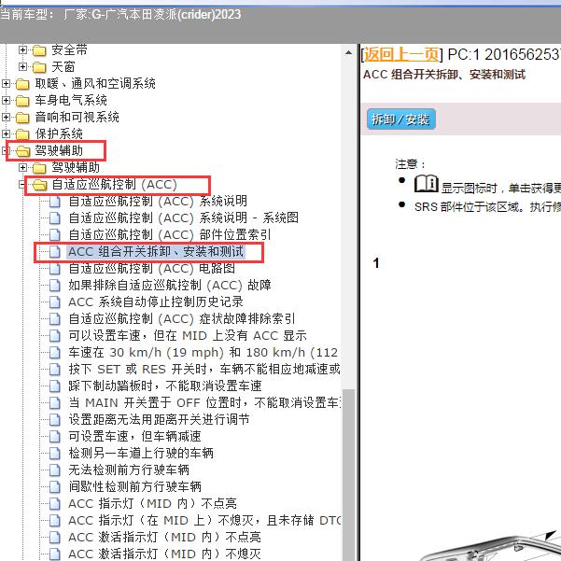Expand the 天窗 folder node
561x561 pixels.
point(22,66)
